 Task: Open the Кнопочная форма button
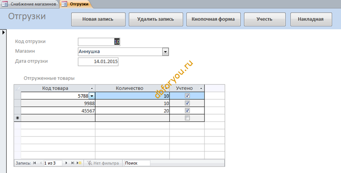click(213, 19)
